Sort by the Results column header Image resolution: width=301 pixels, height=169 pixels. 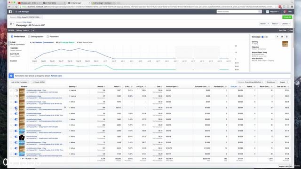101,86
